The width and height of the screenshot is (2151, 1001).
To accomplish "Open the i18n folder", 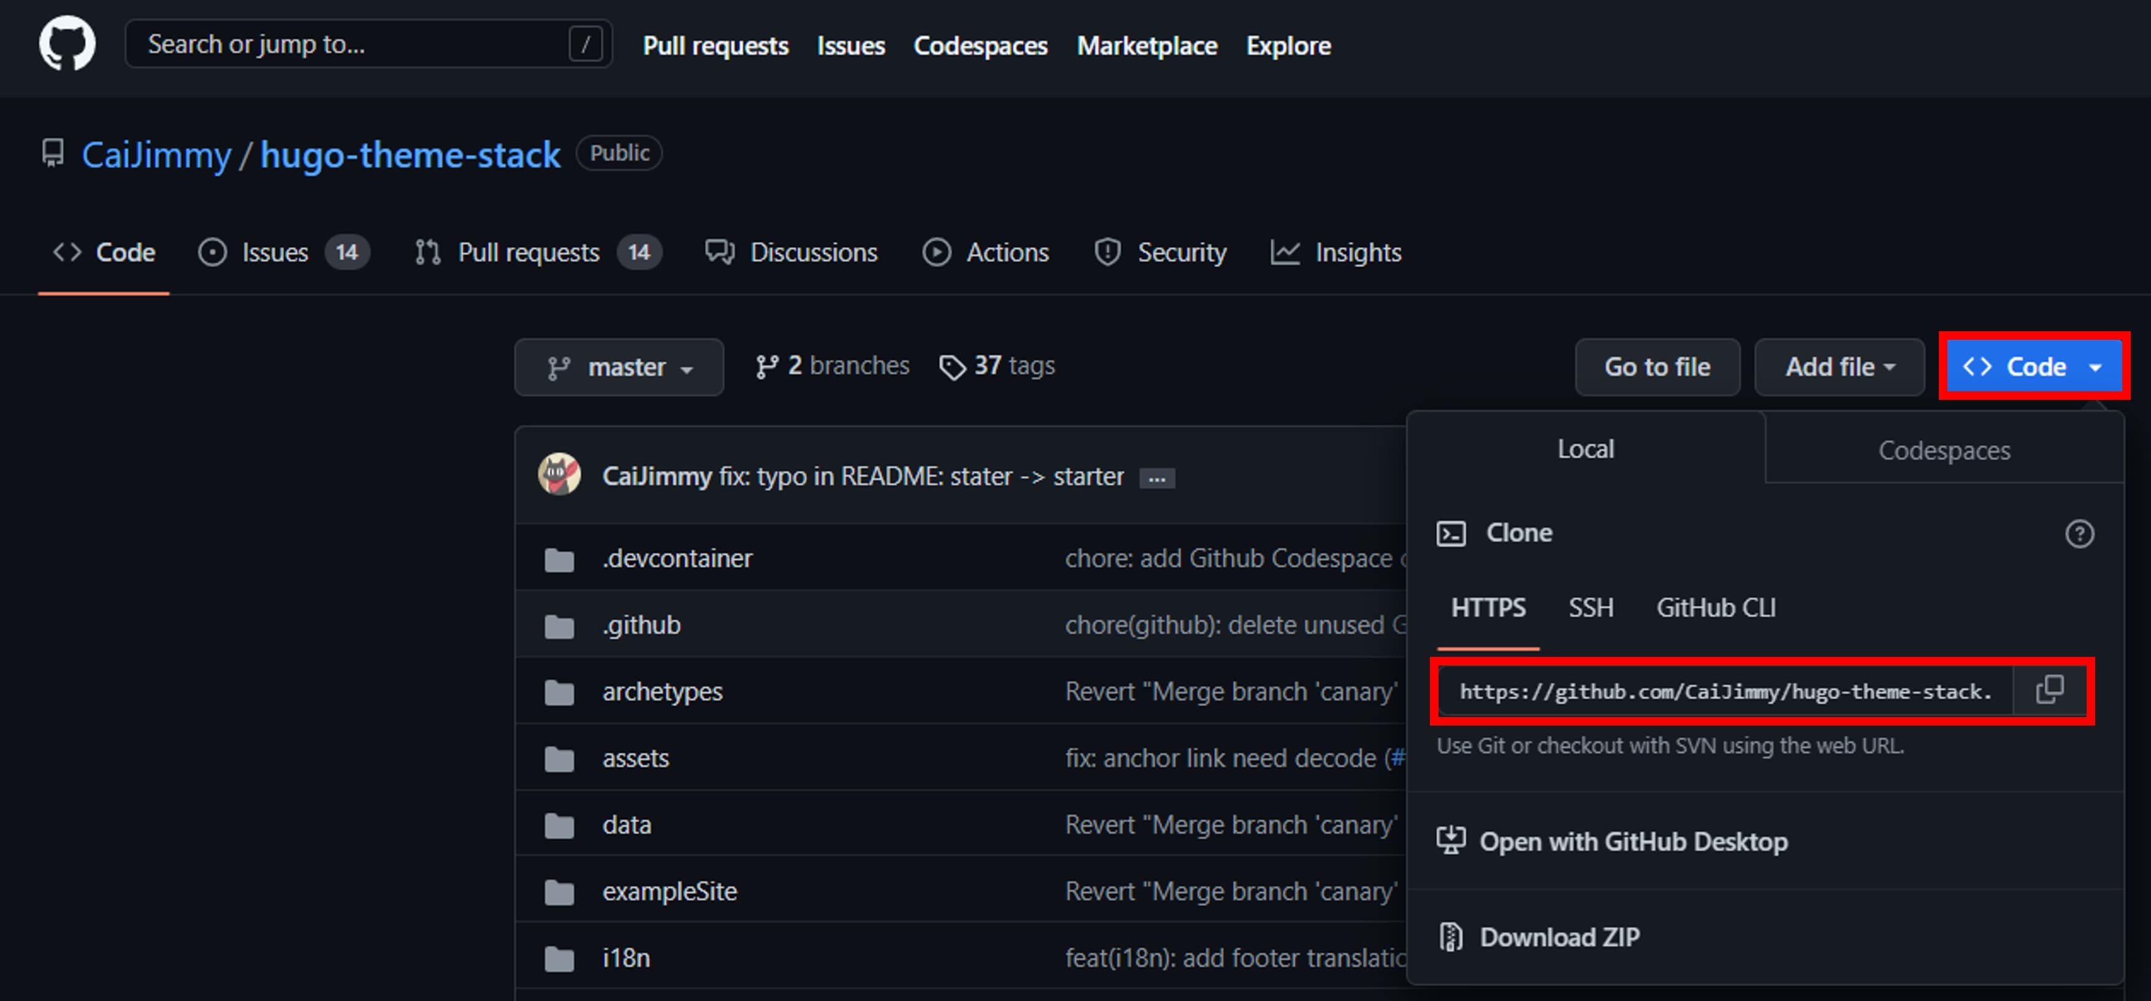I will pos(625,959).
